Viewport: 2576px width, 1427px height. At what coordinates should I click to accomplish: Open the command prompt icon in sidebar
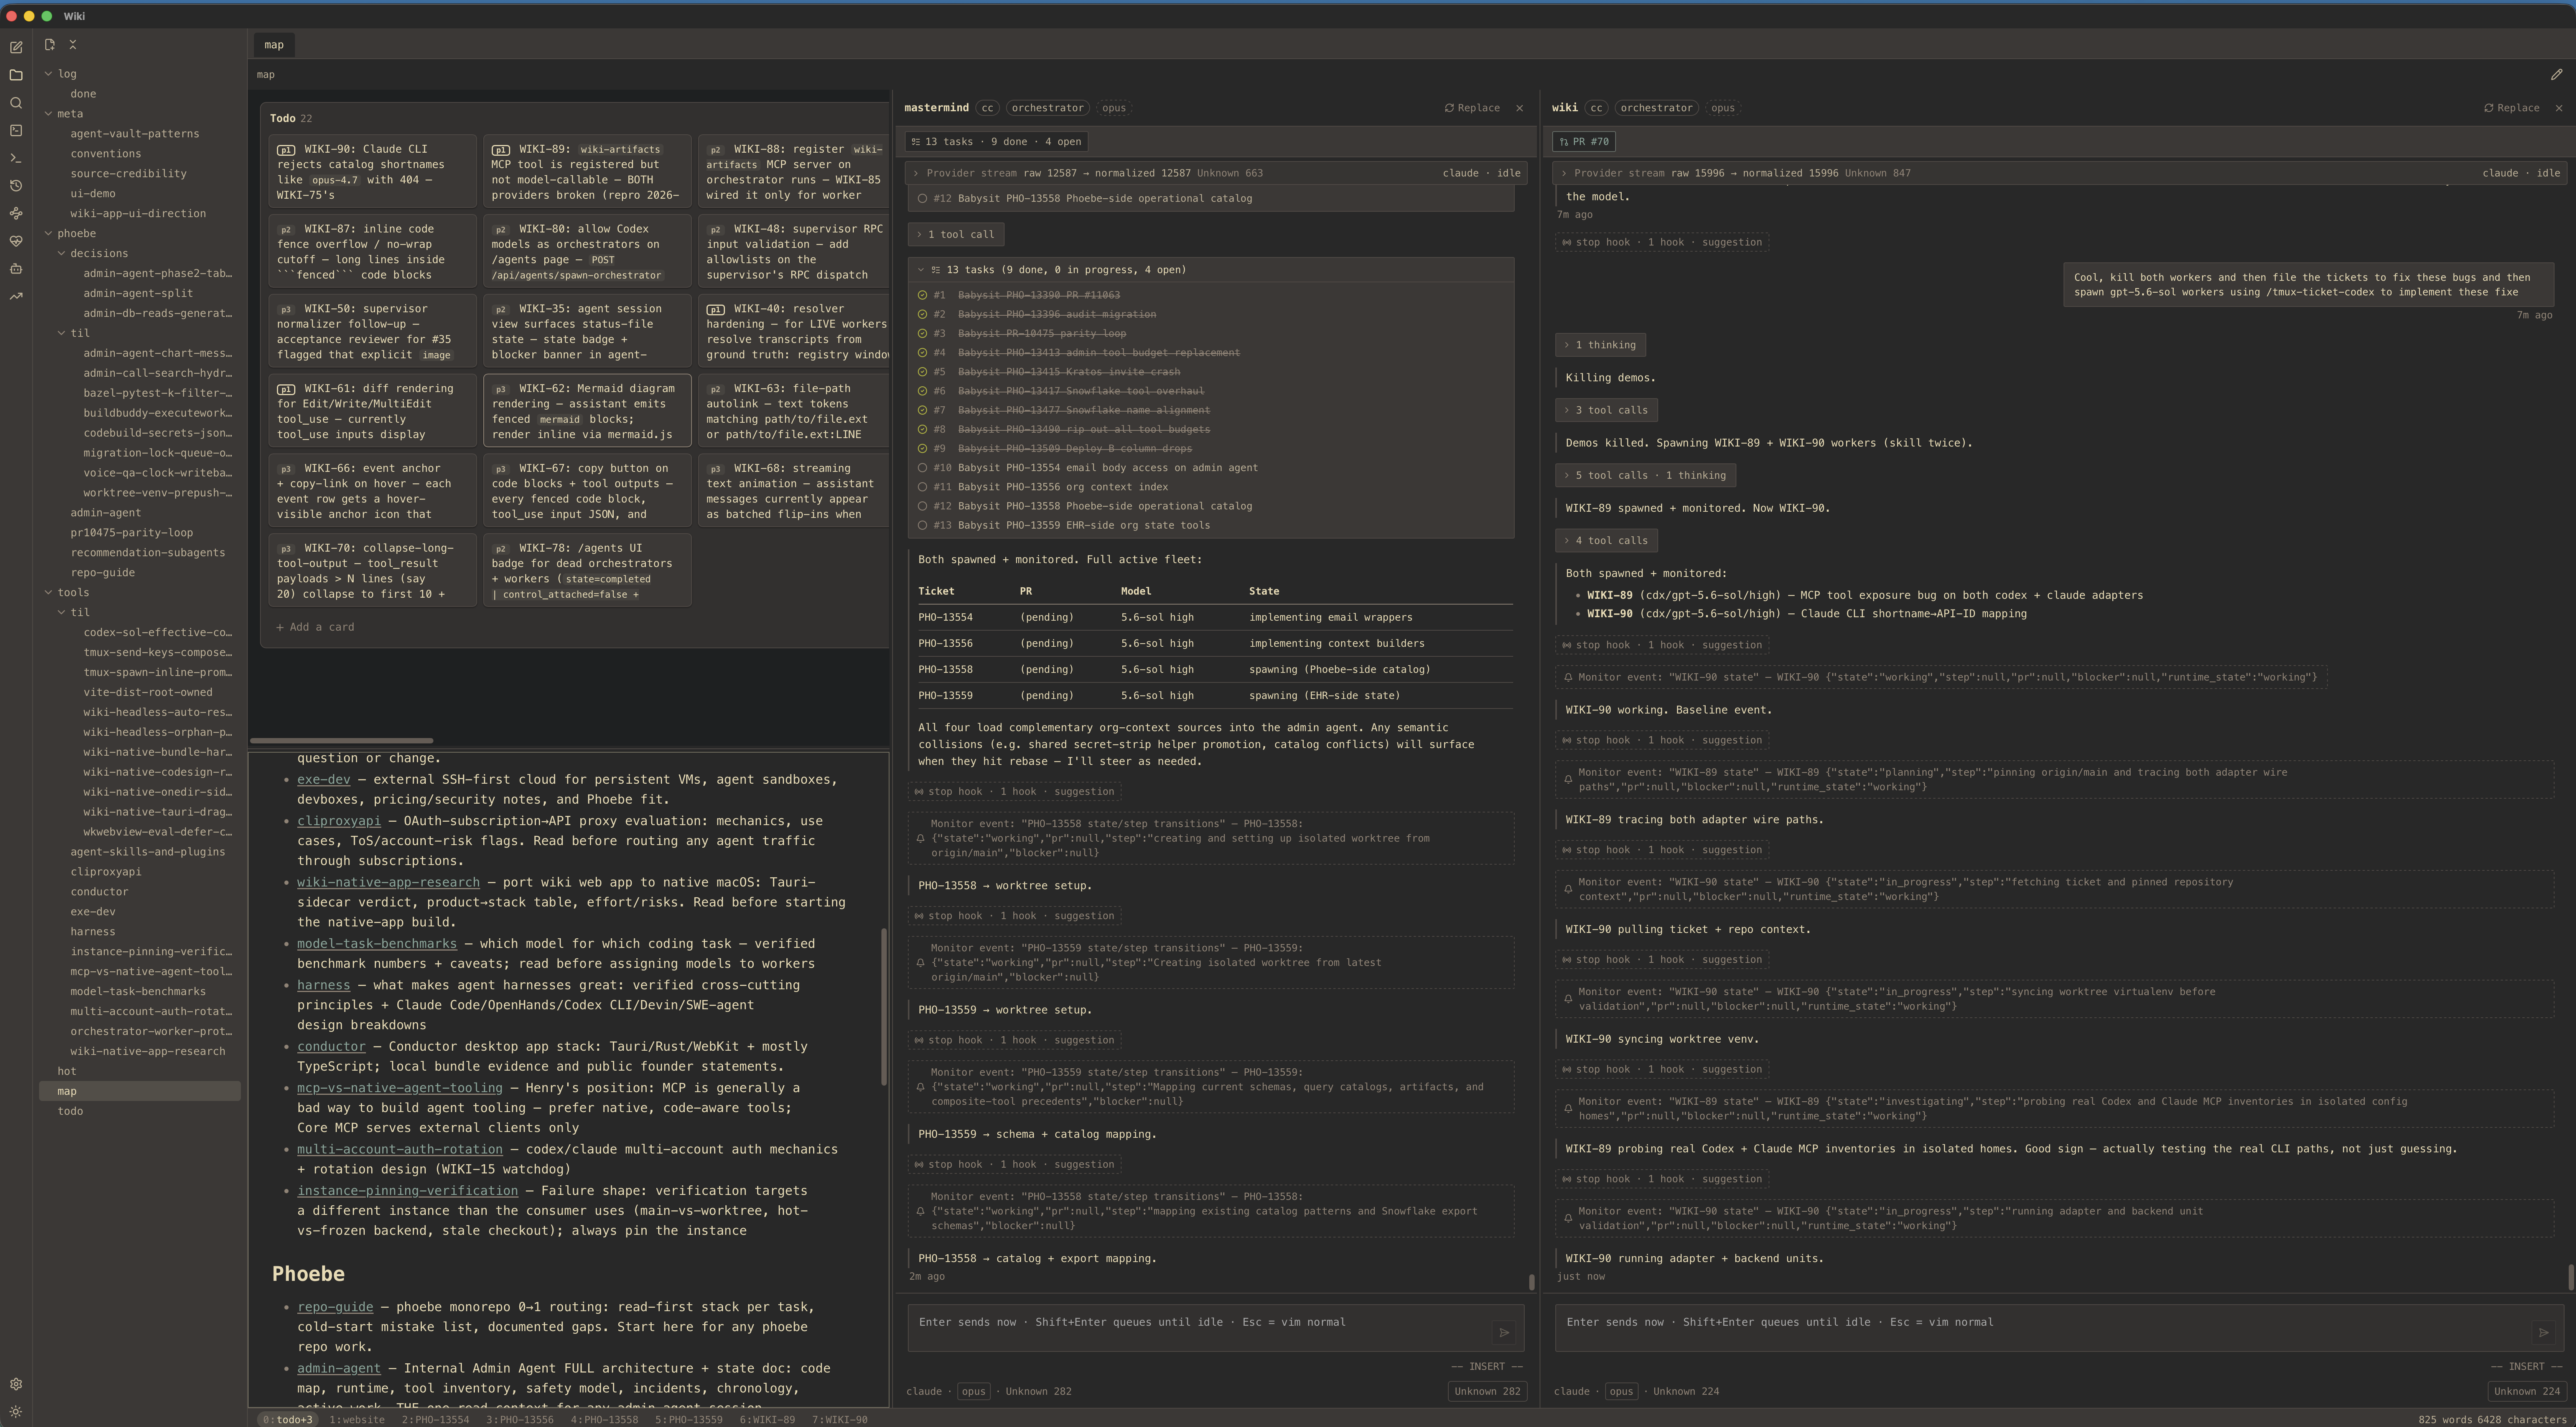tap(16, 158)
